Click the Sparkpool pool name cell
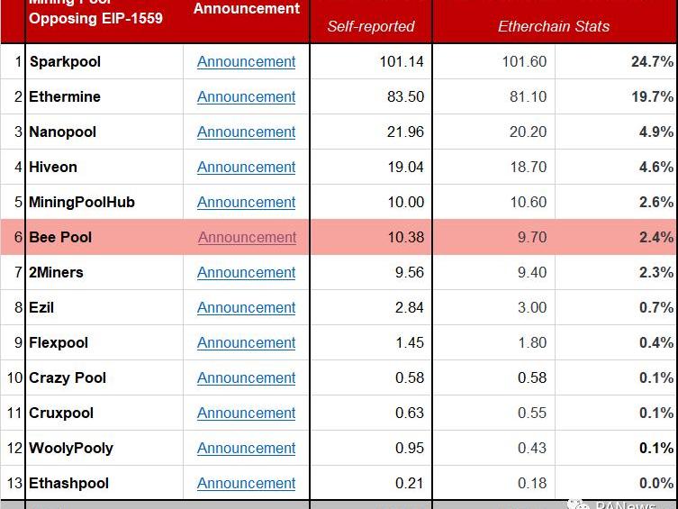The image size is (678, 509). [x=65, y=62]
